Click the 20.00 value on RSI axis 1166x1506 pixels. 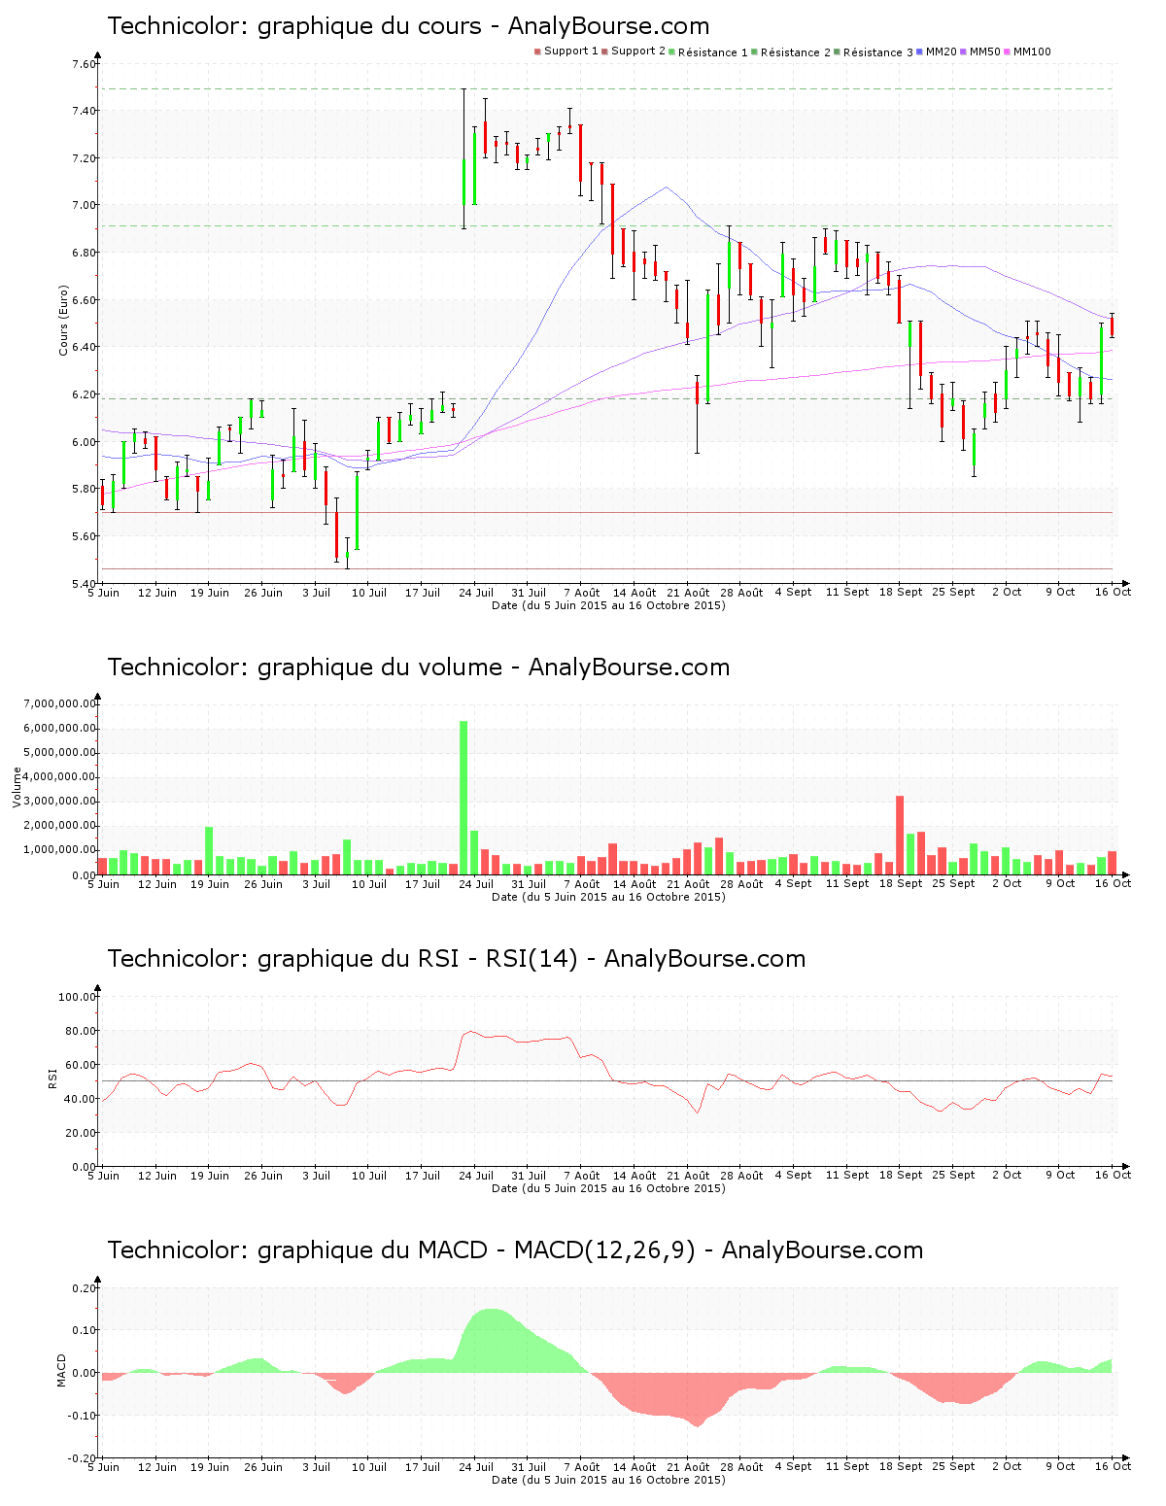point(81,1133)
